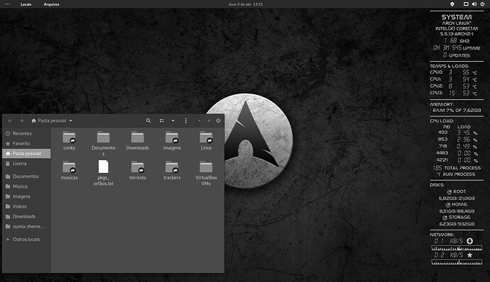Select Recentes in the sidebar
Screen dimensions: 490x282
[26, 133]
